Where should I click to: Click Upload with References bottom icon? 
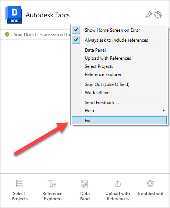[118, 183]
